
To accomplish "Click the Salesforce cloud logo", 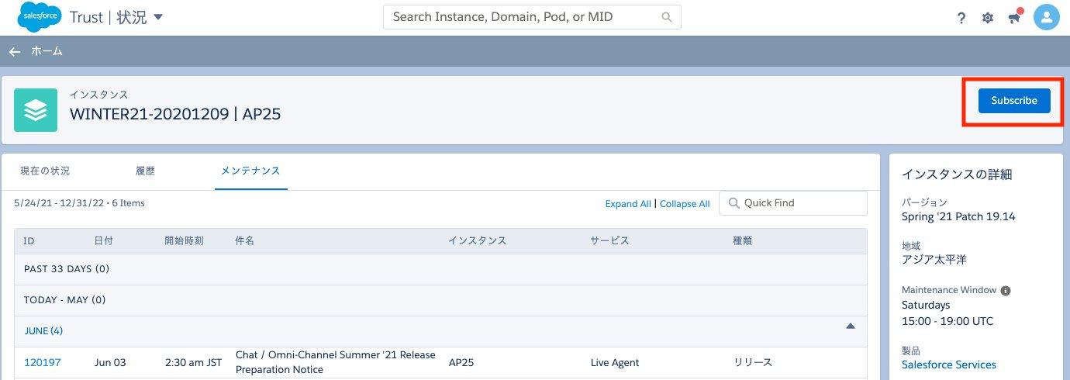I will [40, 17].
